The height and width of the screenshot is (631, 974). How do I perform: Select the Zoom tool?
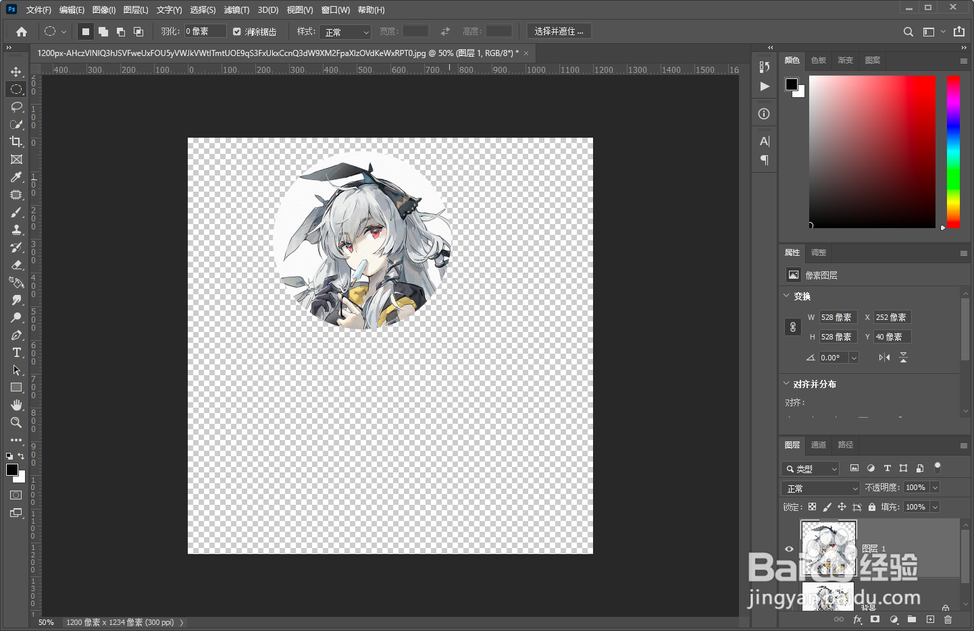(x=16, y=422)
